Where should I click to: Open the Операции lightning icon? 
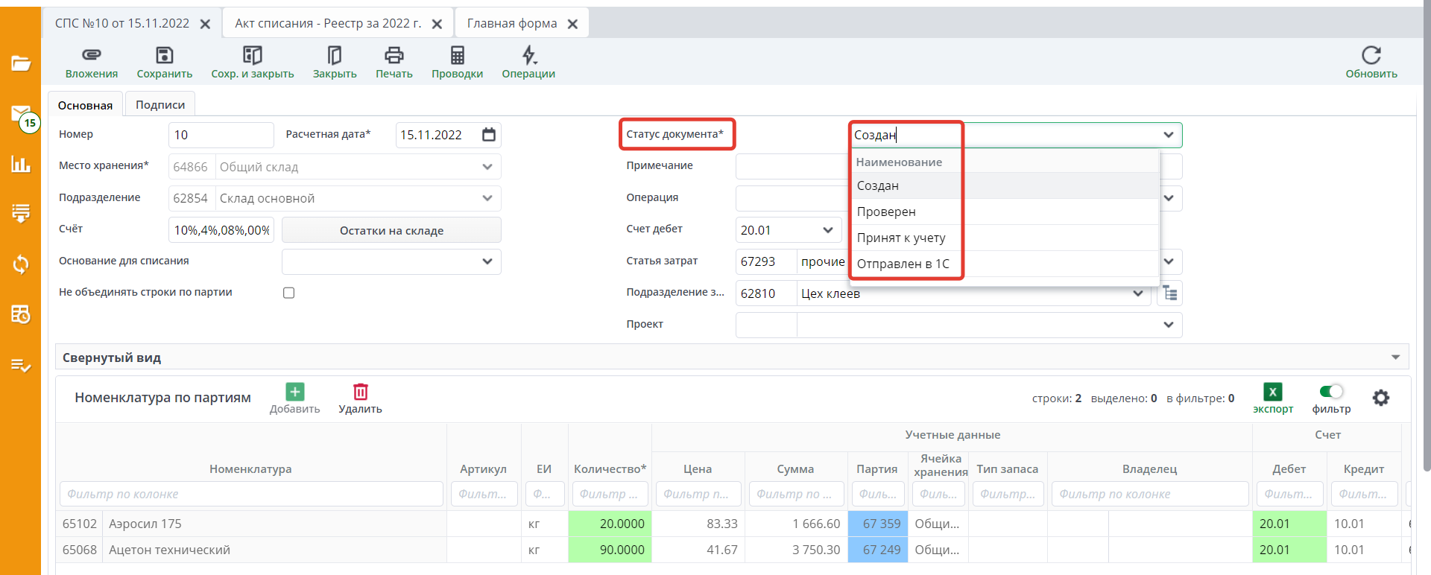(528, 55)
